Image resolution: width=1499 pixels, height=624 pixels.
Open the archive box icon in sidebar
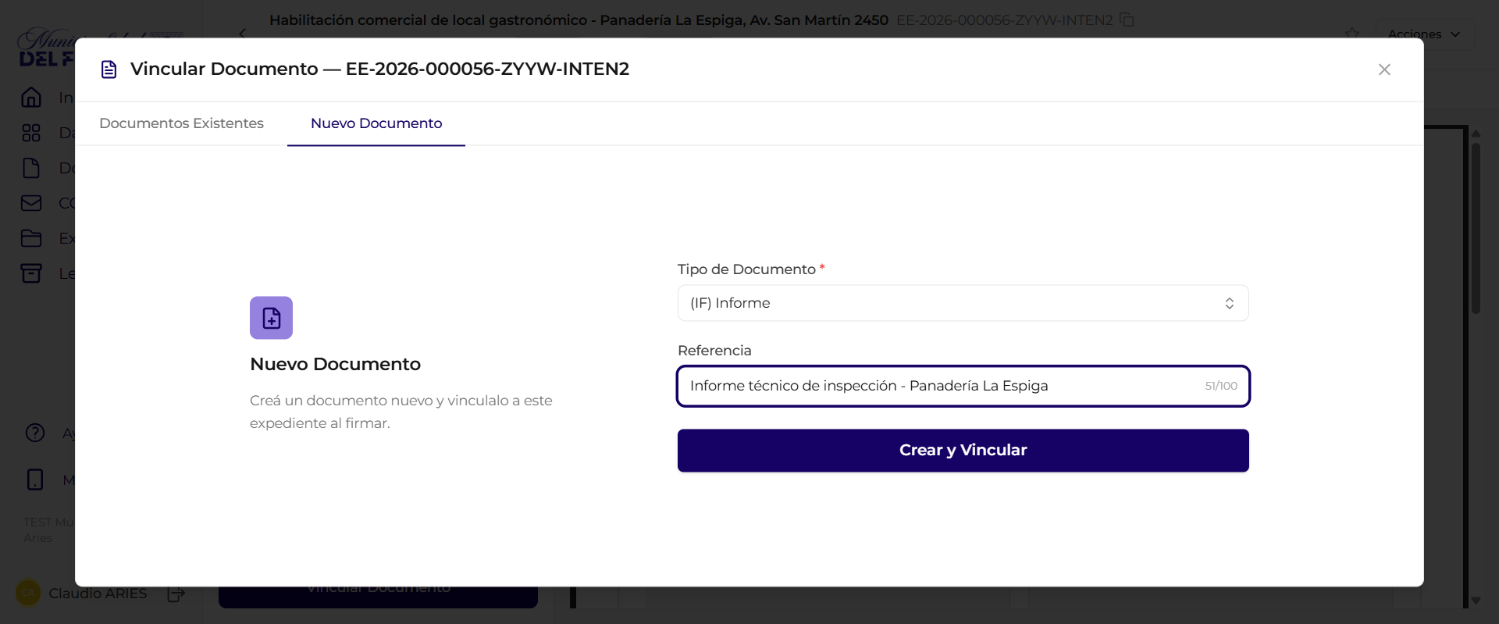click(31, 273)
